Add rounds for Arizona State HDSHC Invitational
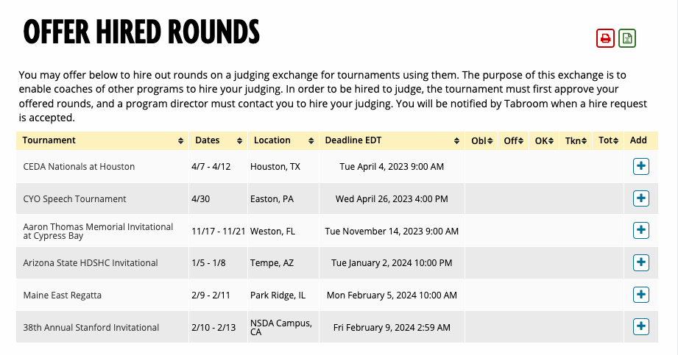The width and height of the screenshot is (678, 355). point(640,262)
